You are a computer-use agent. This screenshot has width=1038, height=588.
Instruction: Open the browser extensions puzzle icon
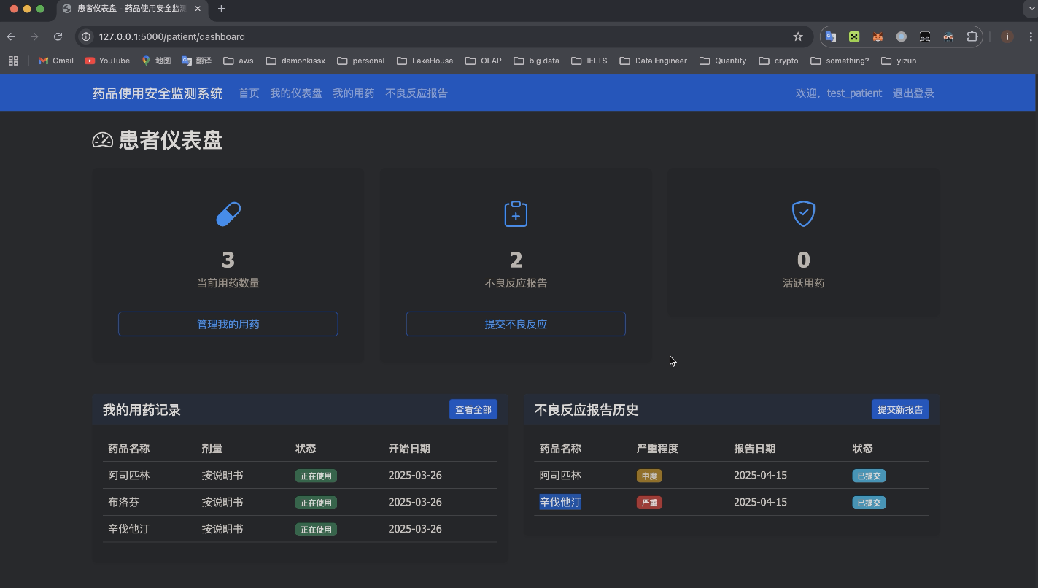pos(972,36)
